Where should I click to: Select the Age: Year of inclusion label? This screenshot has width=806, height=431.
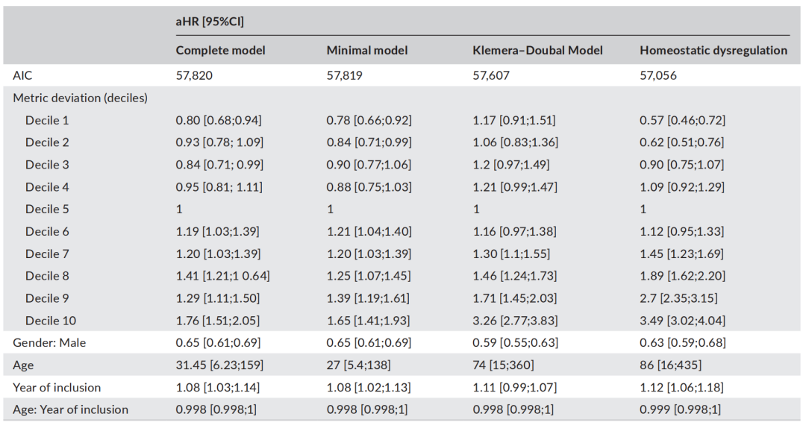pos(70,409)
